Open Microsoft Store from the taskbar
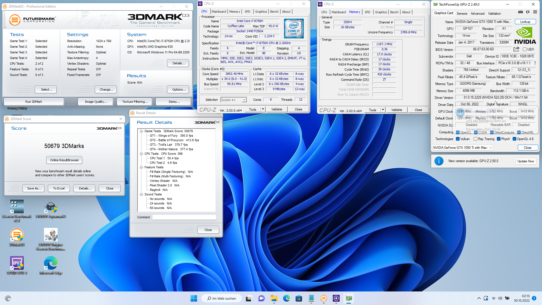Image resolution: width=542 pixels, height=305 pixels. [x=299, y=298]
